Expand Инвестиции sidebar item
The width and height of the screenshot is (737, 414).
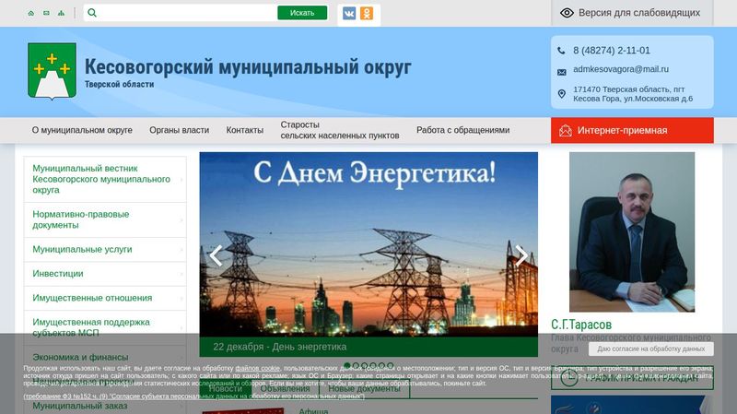click(105, 274)
